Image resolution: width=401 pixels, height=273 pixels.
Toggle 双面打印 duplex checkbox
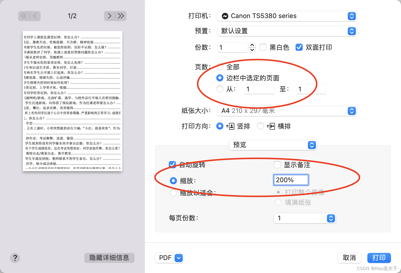[x=299, y=47]
